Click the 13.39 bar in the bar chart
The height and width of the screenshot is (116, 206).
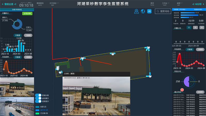(19, 46)
